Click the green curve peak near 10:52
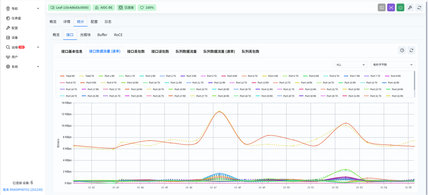 tap(345, 169)
